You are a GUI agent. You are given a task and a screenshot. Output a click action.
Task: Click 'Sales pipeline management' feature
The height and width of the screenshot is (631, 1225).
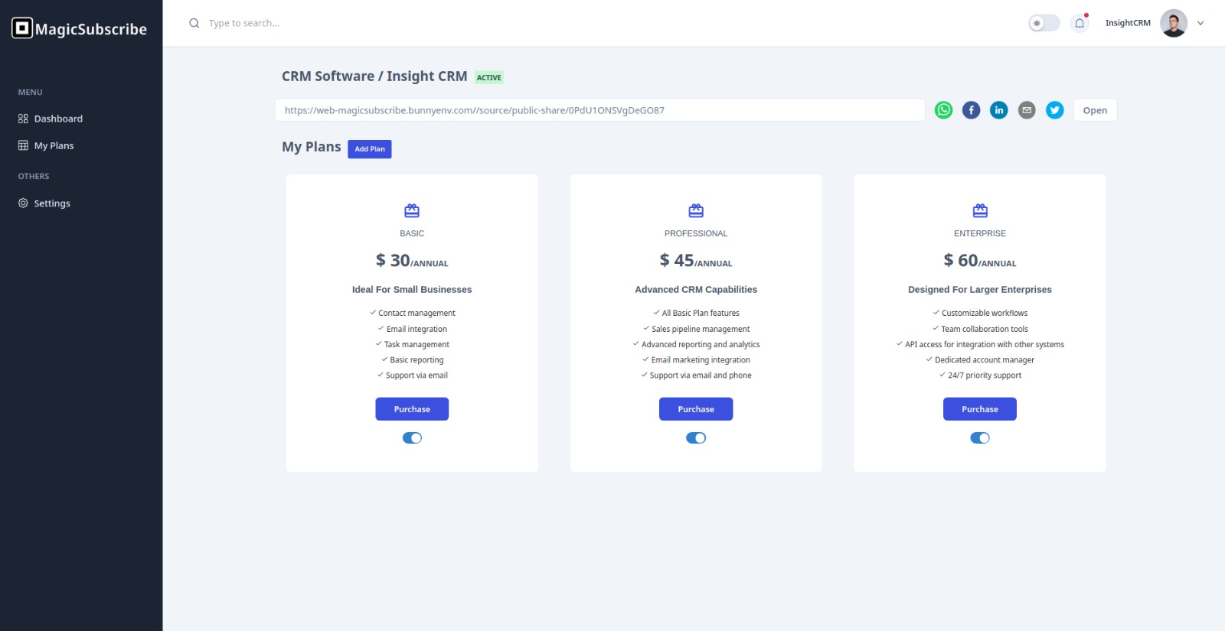click(x=701, y=329)
